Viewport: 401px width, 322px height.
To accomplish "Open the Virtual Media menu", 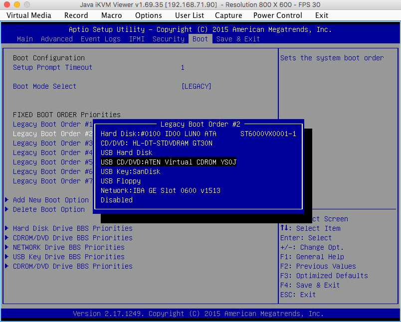I will coord(28,15).
